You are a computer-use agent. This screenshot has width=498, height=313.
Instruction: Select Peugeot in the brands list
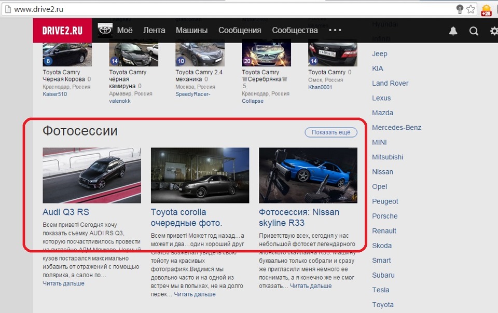385,201
